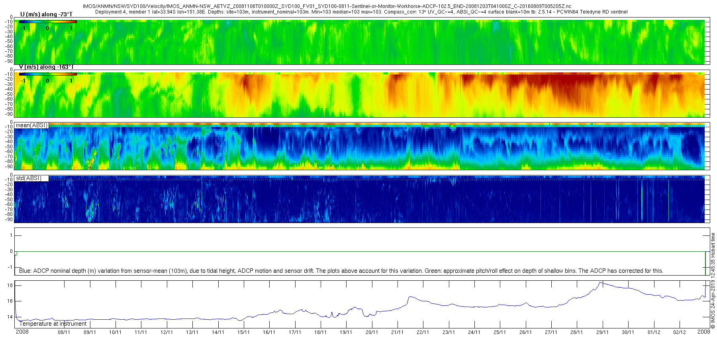Click the '18/11' date tick label
This screenshot has height=338, width=717.
(320, 332)
